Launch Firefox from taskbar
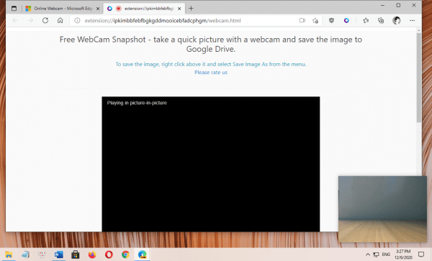 tap(92, 255)
